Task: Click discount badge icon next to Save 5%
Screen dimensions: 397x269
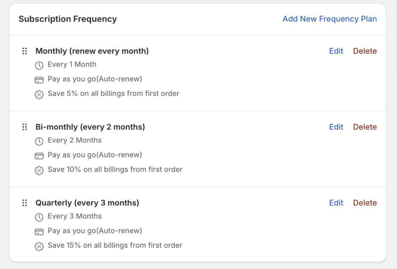Action: tap(39, 94)
